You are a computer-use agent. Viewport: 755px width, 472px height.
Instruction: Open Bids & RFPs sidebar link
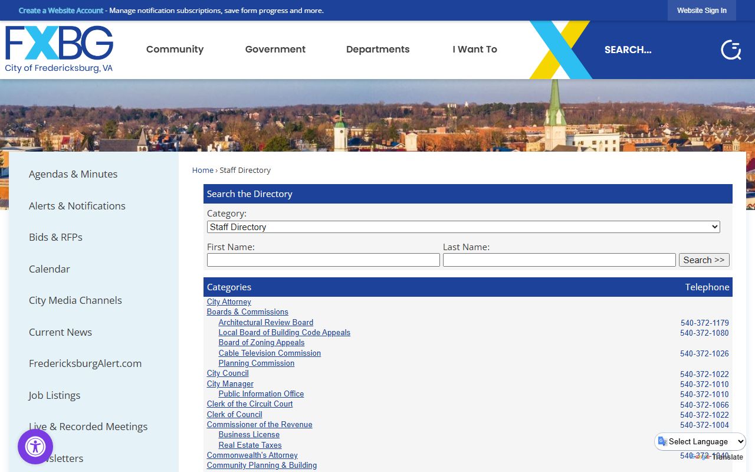tap(55, 237)
